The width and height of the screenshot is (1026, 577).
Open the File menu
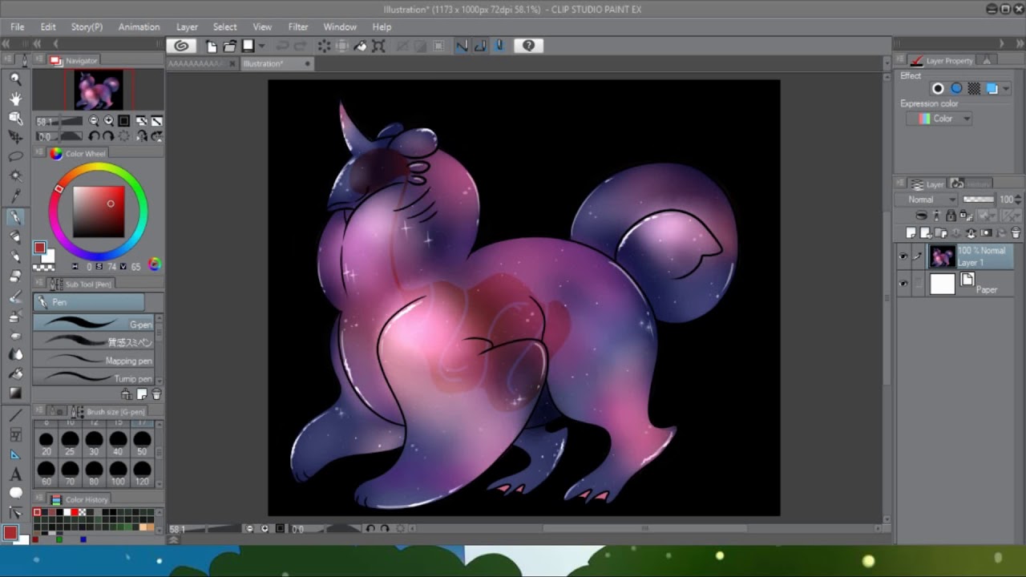click(18, 26)
